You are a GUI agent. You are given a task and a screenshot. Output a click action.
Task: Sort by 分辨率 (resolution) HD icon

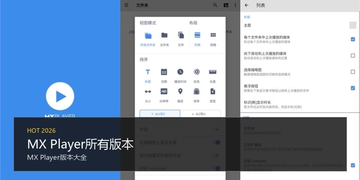click(164, 94)
